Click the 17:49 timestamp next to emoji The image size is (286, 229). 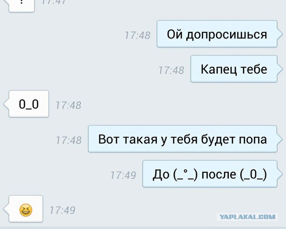tap(63, 210)
